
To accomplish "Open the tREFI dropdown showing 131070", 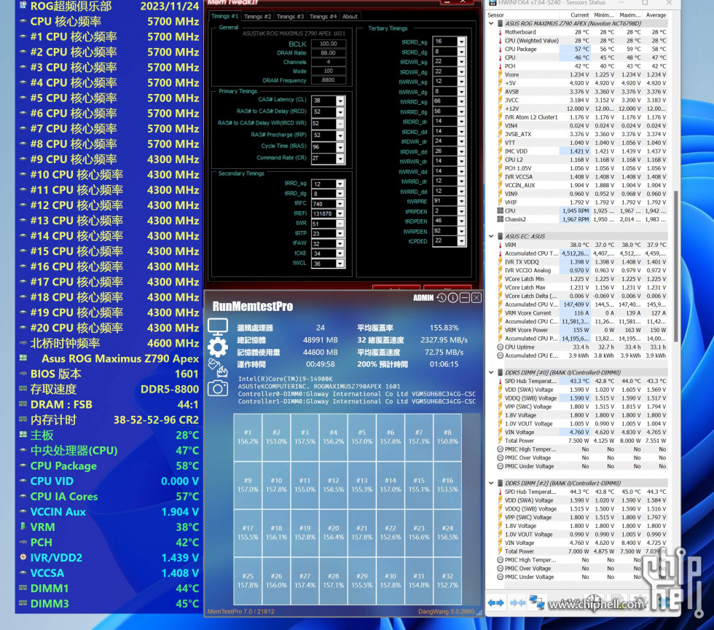I will pyautogui.click(x=340, y=213).
